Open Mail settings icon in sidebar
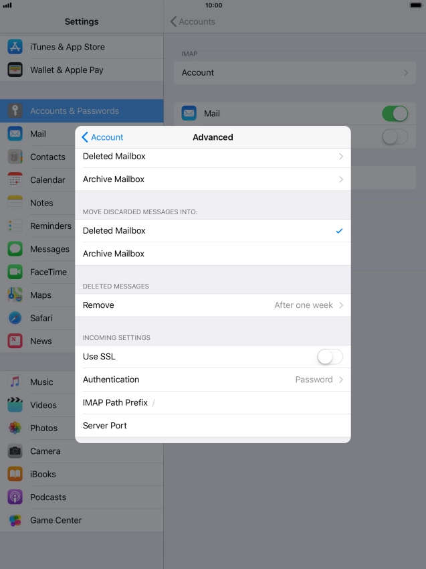Viewport: 426px width, 569px height. pyautogui.click(x=15, y=133)
